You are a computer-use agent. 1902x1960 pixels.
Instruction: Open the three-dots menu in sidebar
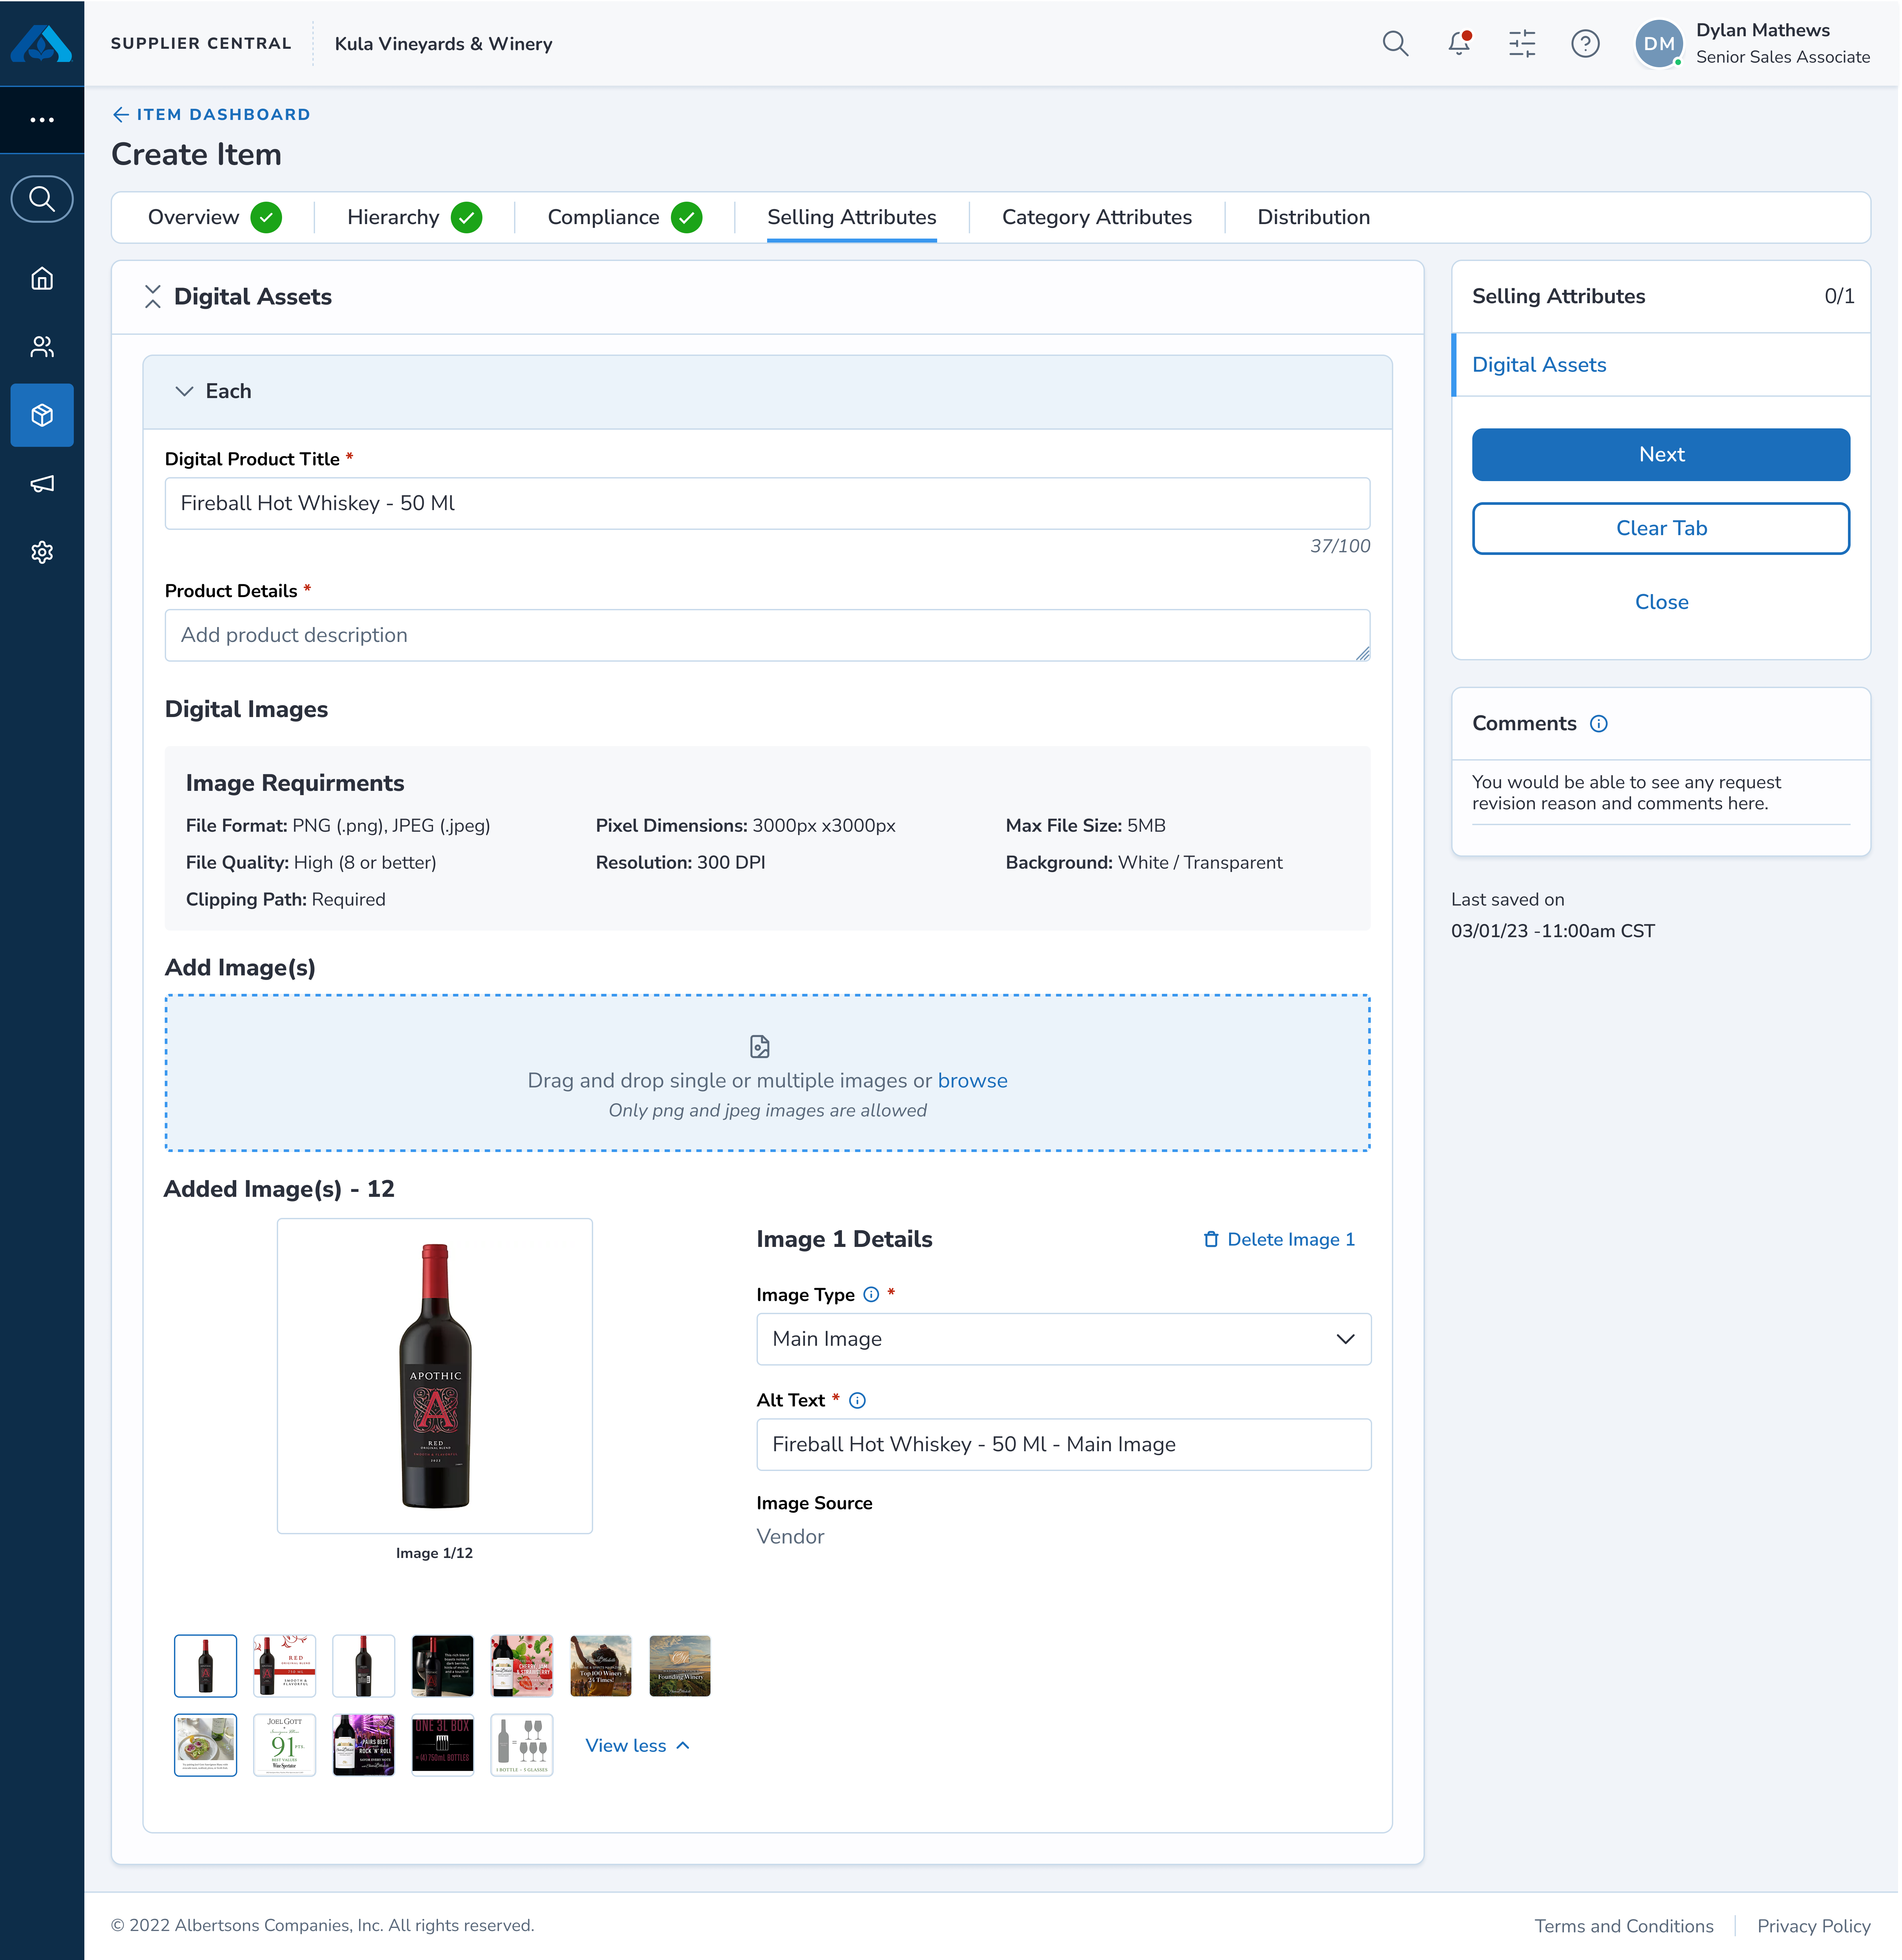coord(42,120)
